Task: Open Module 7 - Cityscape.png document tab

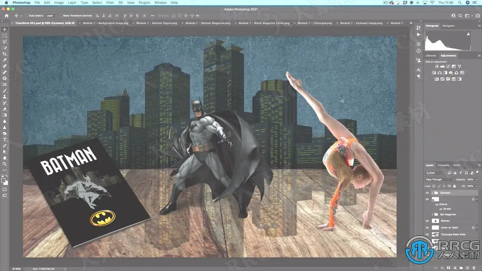Action: [x=314, y=23]
